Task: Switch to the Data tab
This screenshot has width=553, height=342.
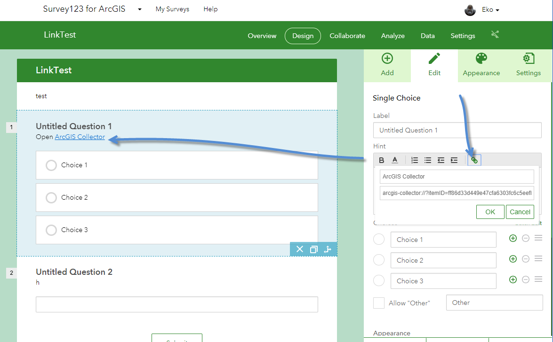Action: pyautogui.click(x=427, y=36)
